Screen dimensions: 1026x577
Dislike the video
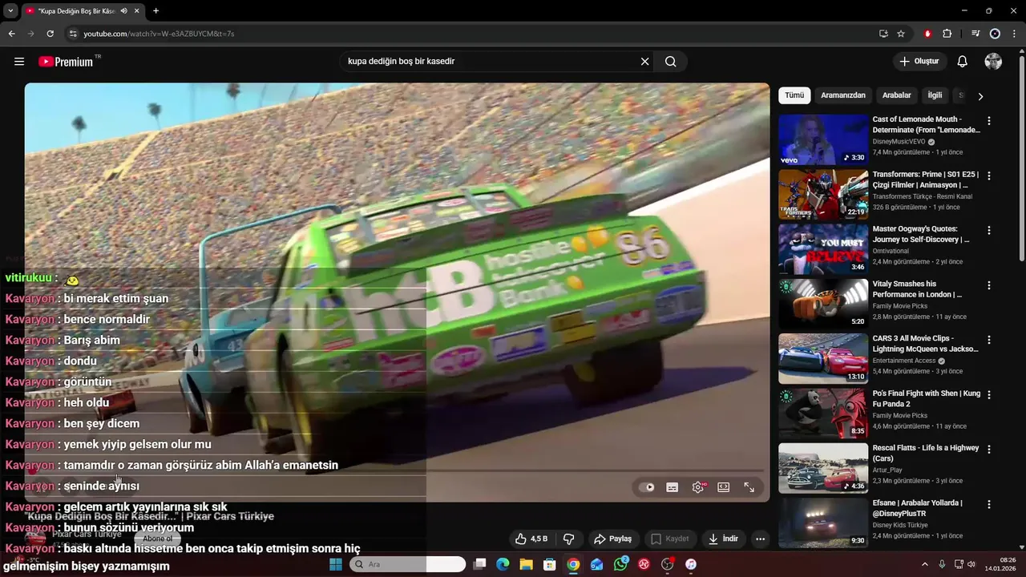[x=569, y=539]
